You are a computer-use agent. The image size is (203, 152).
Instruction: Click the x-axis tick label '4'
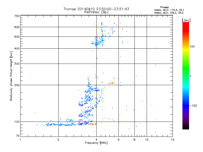(96, 140)
